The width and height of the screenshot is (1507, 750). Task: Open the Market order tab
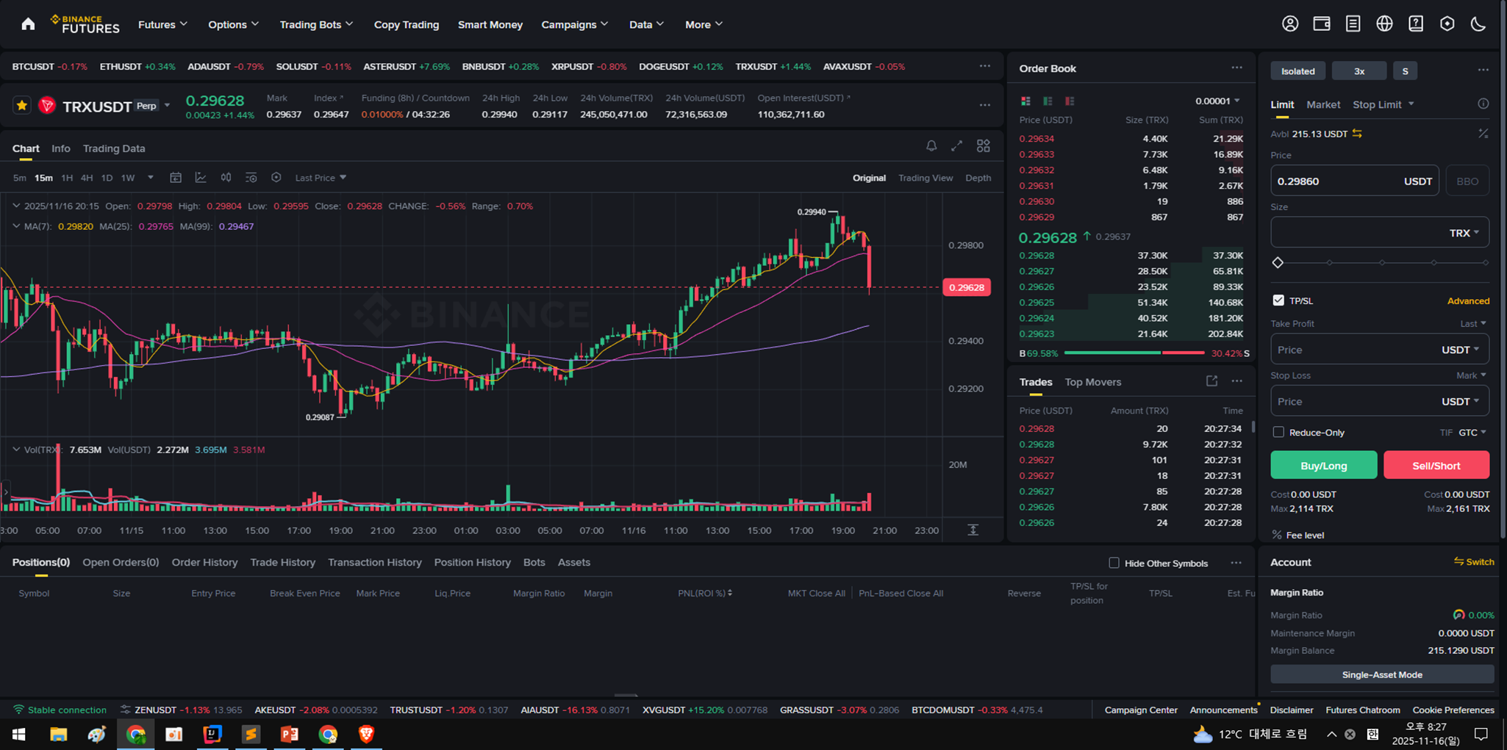point(1323,104)
